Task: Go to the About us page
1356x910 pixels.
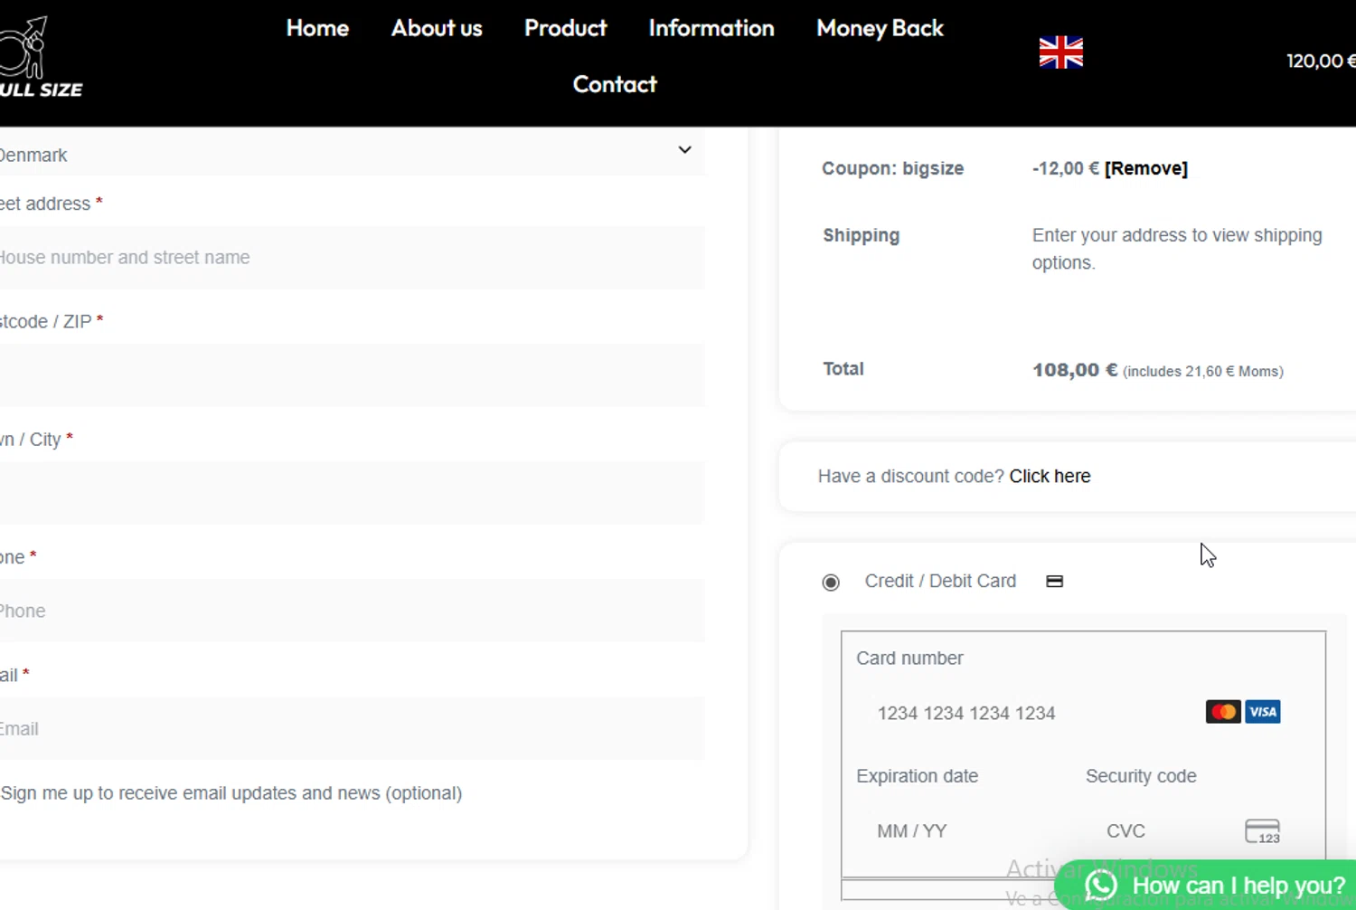Action: (437, 28)
